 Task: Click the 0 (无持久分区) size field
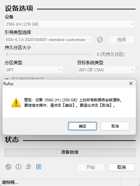click(x=115, y=54)
